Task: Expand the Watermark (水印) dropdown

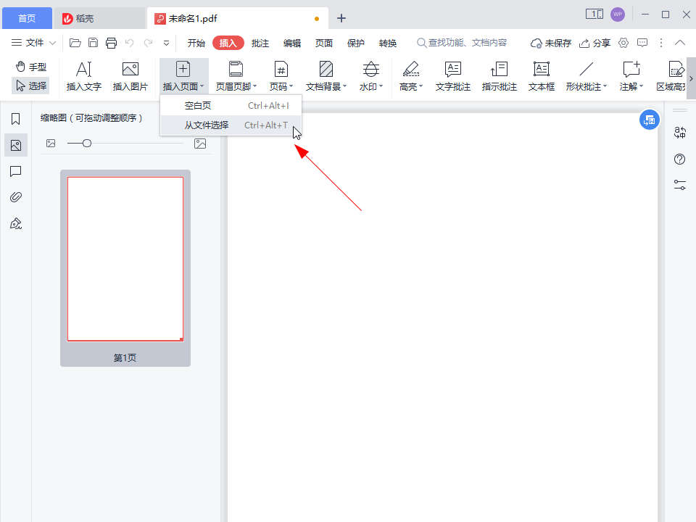Action: coord(371,76)
